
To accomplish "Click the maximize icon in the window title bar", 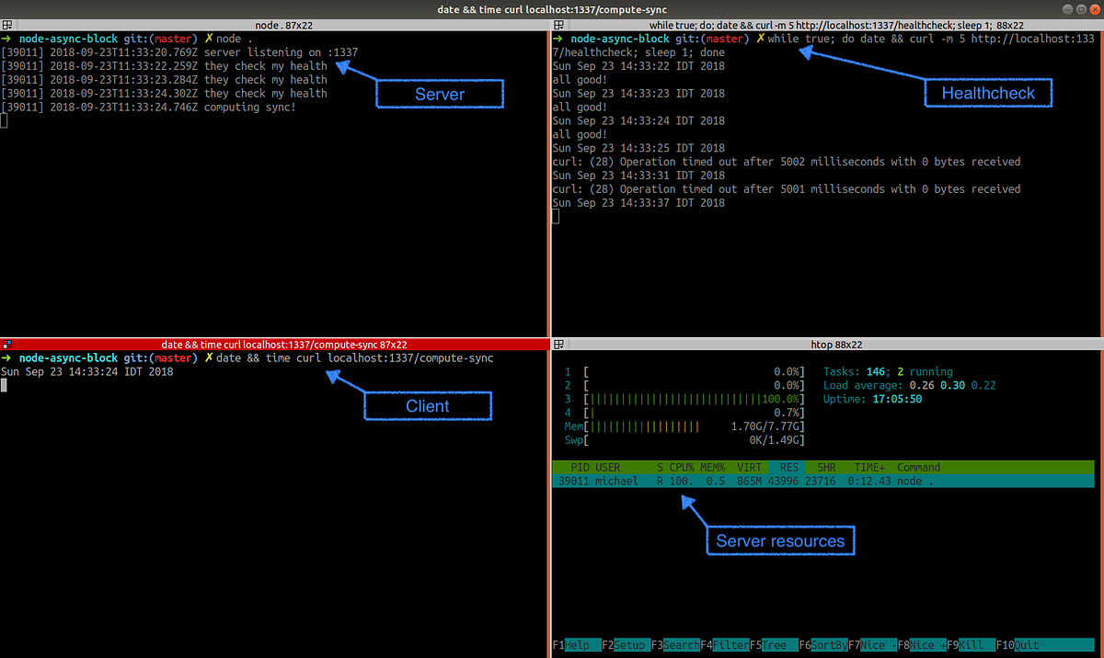I will [1079, 8].
